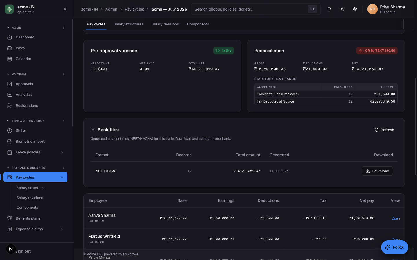
Task: Click the Biometric import fingerprint icon
Action: click(x=10, y=142)
